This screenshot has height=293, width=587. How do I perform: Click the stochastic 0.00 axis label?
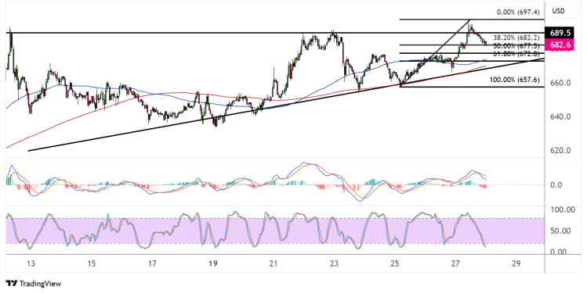(559, 252)
